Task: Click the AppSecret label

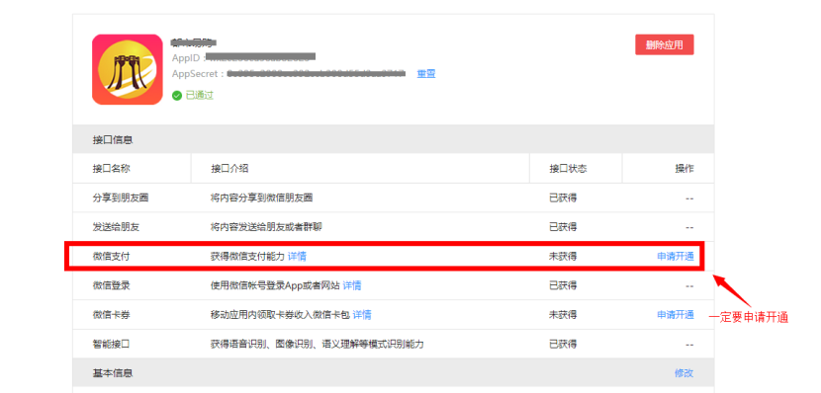Action: point(198,74)
